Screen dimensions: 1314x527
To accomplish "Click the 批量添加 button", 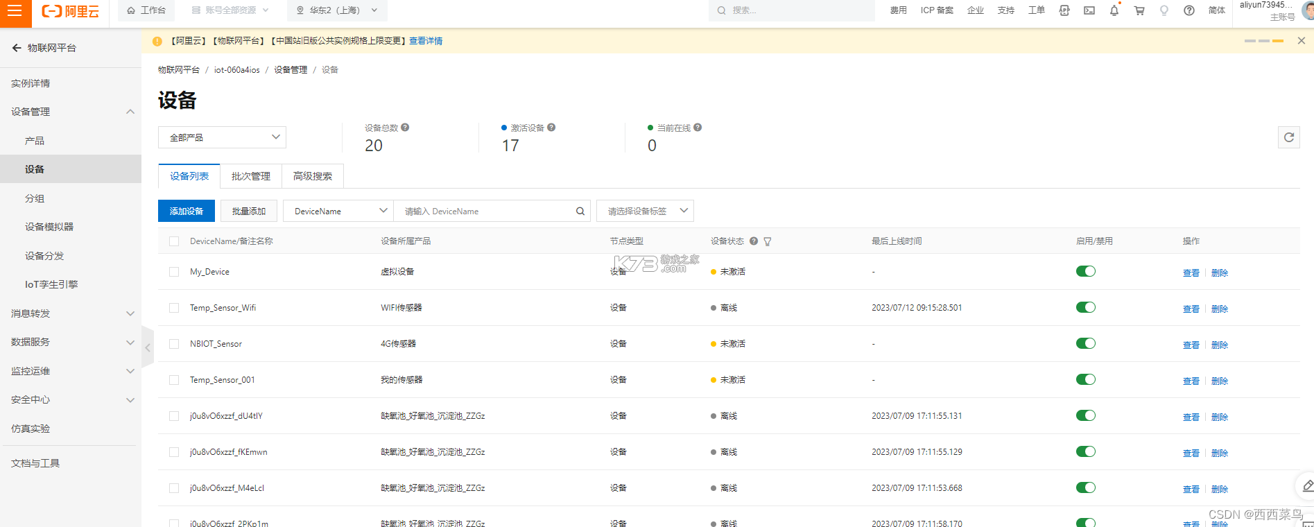I will [x=249, y=211].
